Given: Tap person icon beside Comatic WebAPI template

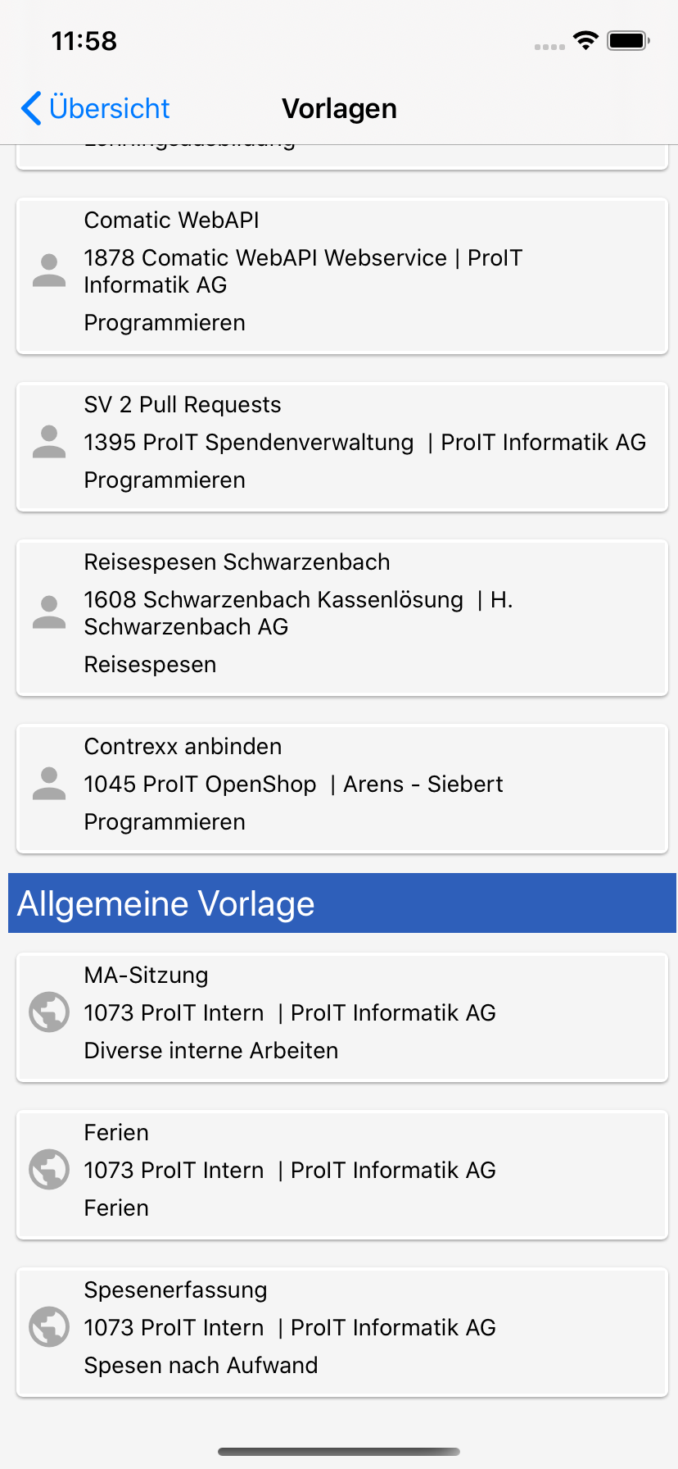Looking at the screenshot, I should click(49, 271).
